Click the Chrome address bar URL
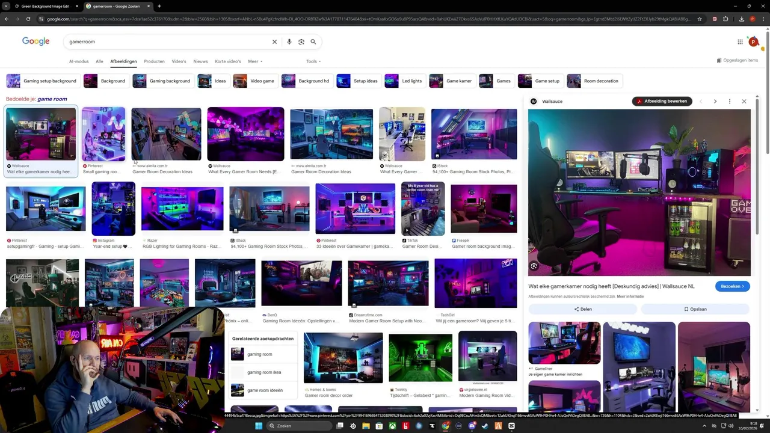 coord(367,19)
